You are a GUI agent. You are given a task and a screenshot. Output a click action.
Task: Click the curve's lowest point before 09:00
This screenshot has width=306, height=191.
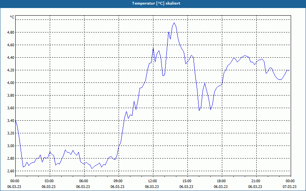(92, 168)
